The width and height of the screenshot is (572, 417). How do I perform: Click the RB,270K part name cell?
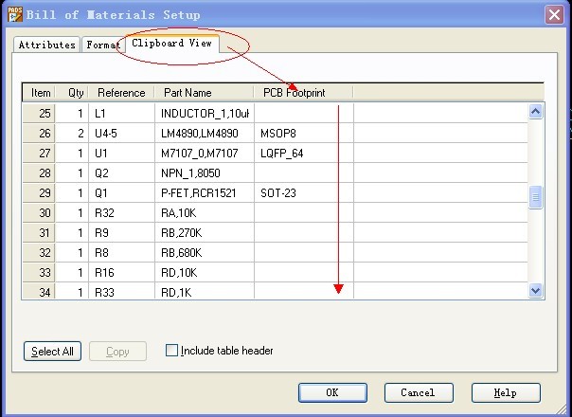pyautogui.click(x=205, y=232)
